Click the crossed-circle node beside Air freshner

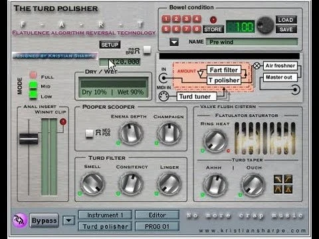tap(257, 66)
